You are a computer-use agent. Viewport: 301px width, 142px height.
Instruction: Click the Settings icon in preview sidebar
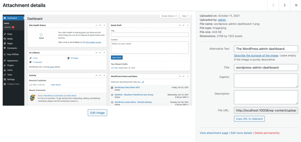click(x=5, y=79)
